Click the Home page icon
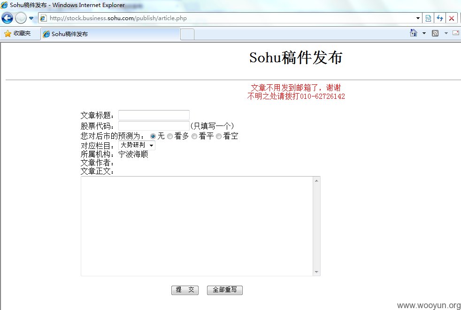Image resolution: width=461 pixels, height=310 pixels. click(414, 33)
